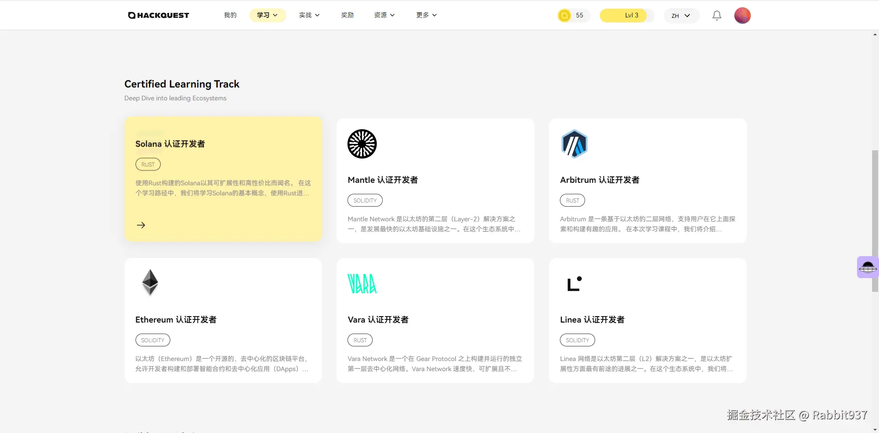Viewport: 879px width, 433px height.
Task: Switch to the 我的 tab
Action: [230, 15]
